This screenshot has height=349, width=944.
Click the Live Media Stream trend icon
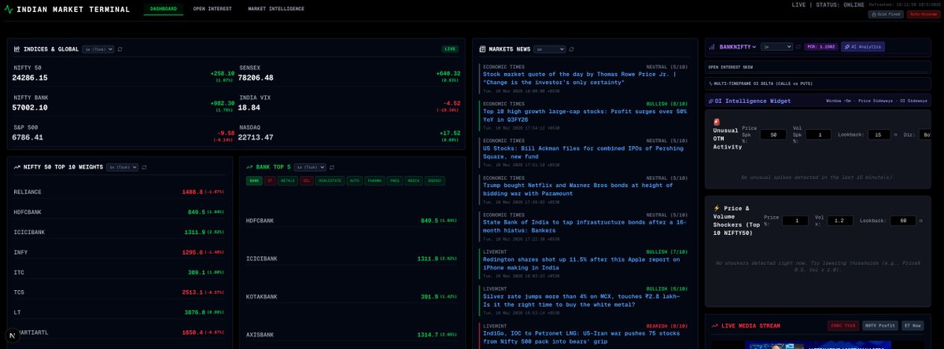point(714,325)
